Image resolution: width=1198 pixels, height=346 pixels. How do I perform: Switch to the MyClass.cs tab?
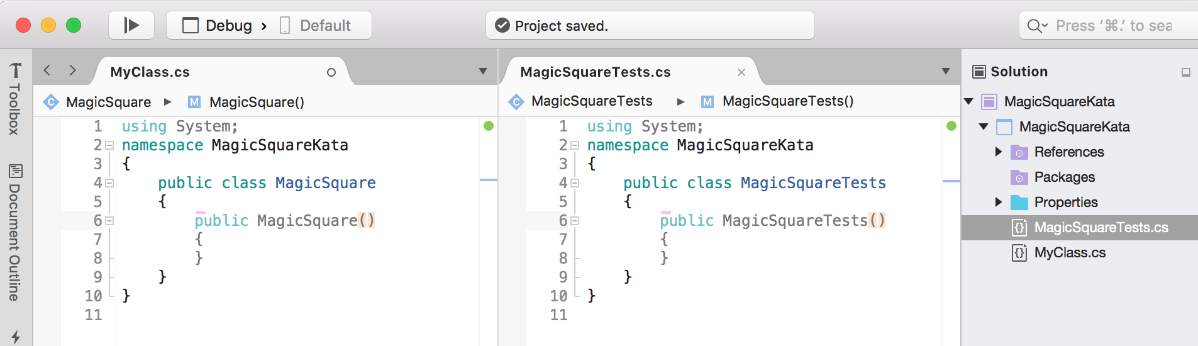(x=150, y=72)
